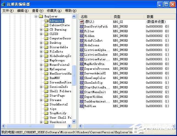This screenshot has width=177, height=136.
Task: Click the Registry Editor title bar icon
Action: coord(3,4)
